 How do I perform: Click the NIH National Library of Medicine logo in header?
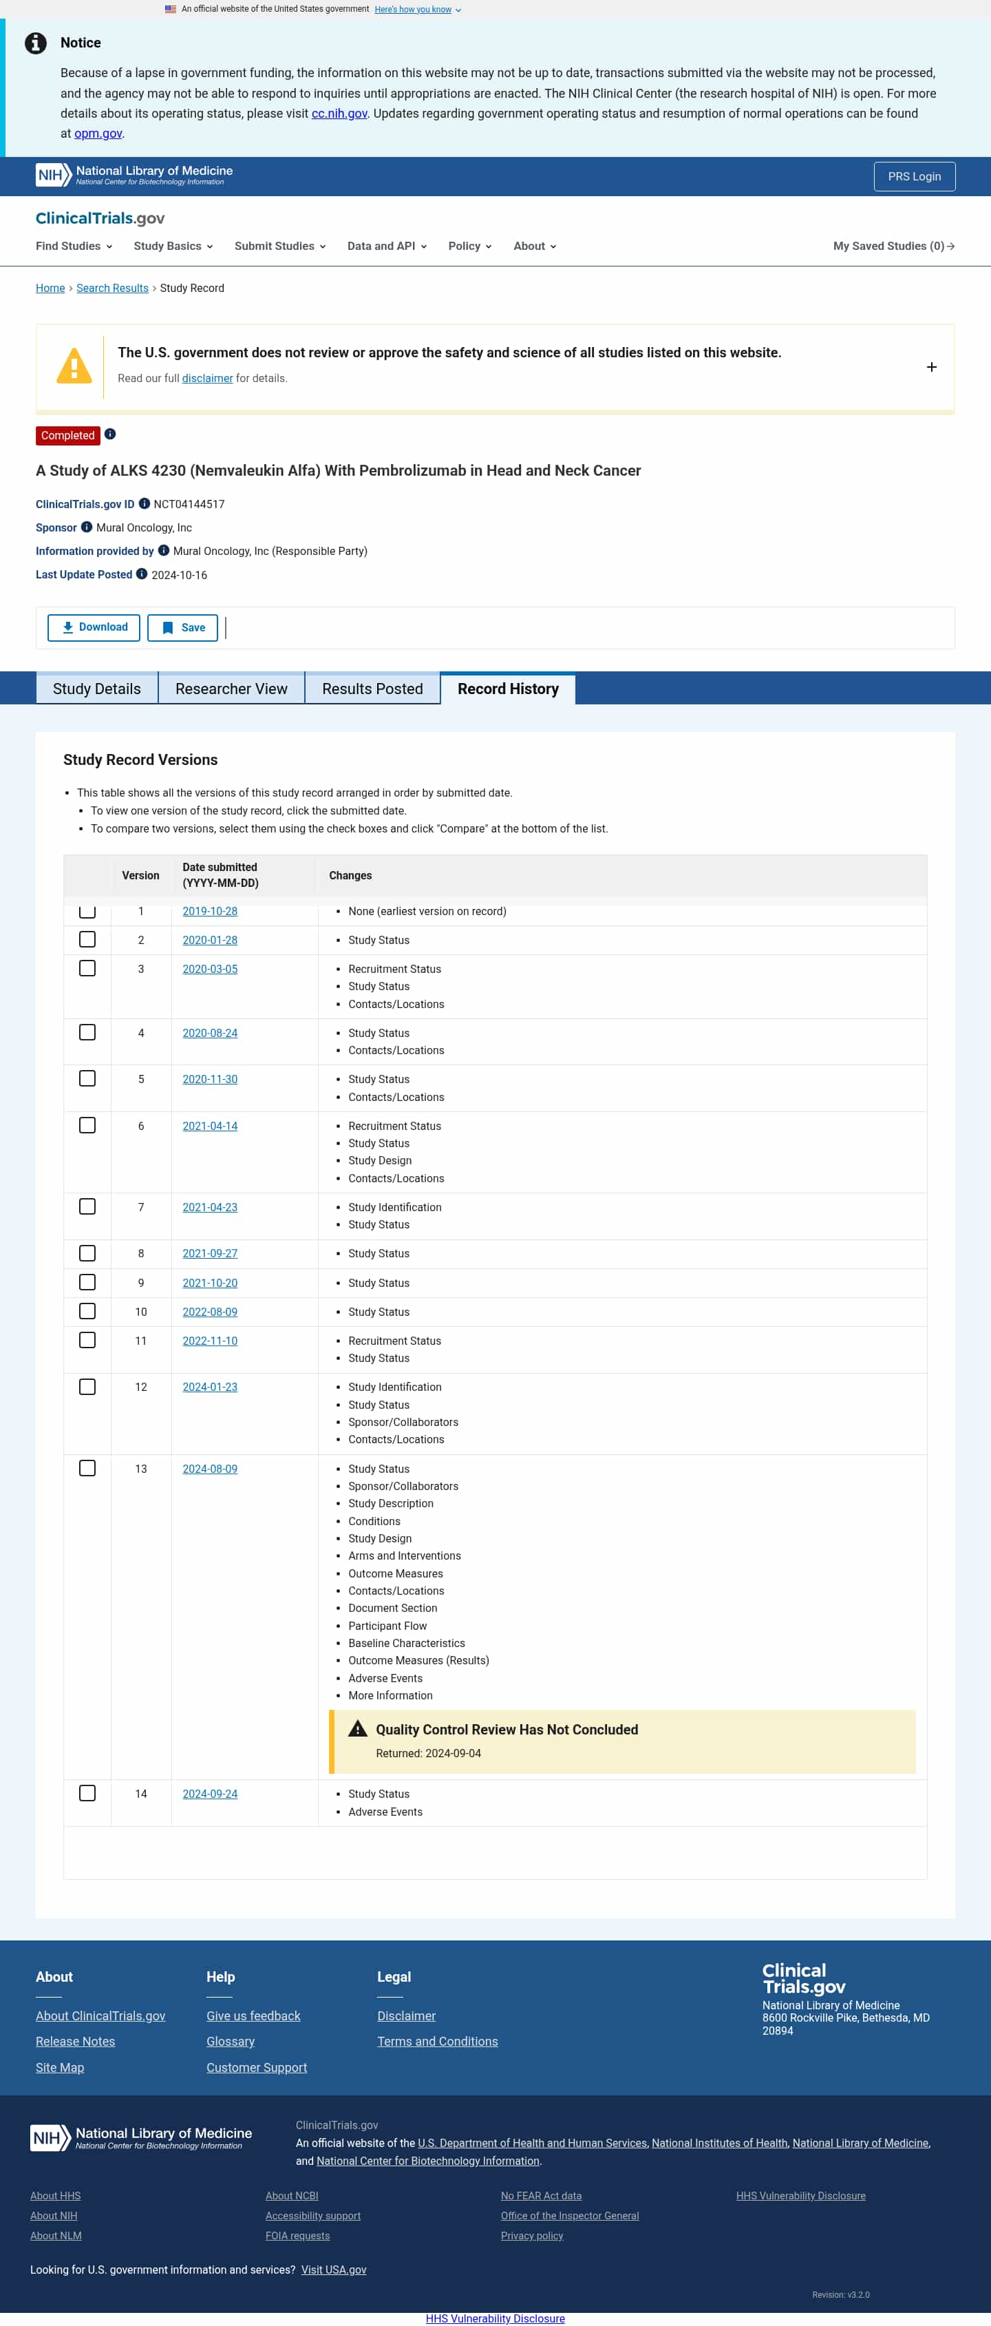134,174
